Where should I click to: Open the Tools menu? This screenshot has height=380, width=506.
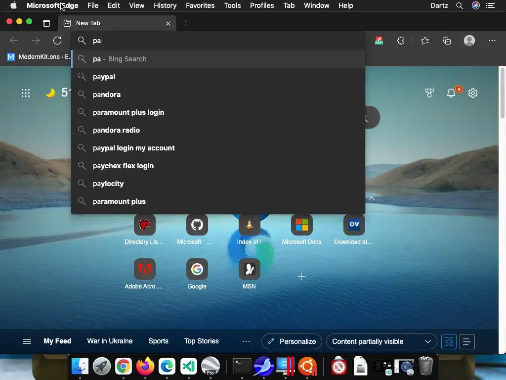coord(232,5)
